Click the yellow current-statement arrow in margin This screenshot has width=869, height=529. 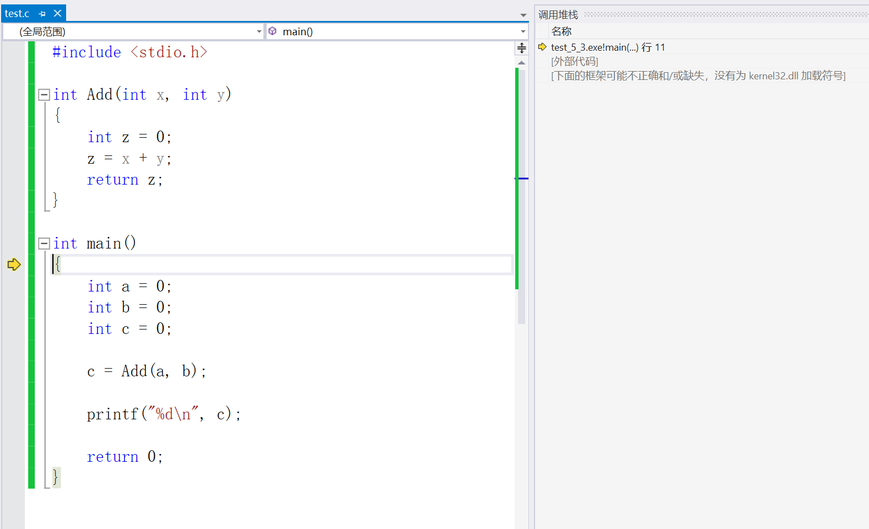[x=14, y=264]
